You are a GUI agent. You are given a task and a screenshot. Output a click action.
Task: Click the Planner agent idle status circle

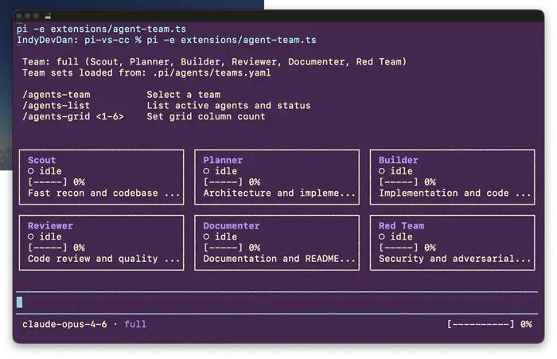click(x=206, y=171)
